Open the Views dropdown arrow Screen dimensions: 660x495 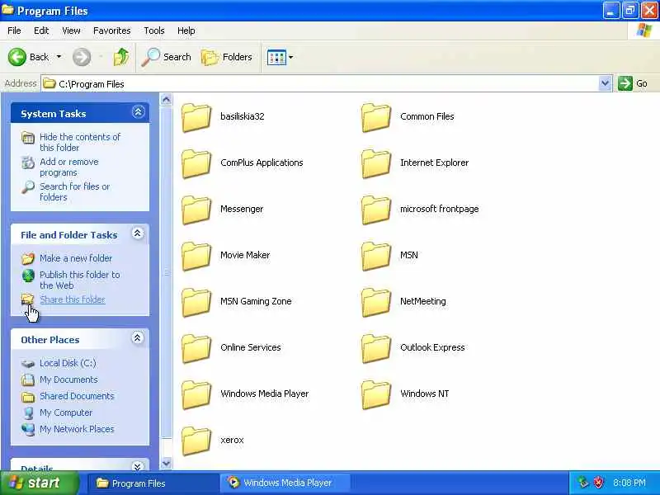tap(291, 57)
